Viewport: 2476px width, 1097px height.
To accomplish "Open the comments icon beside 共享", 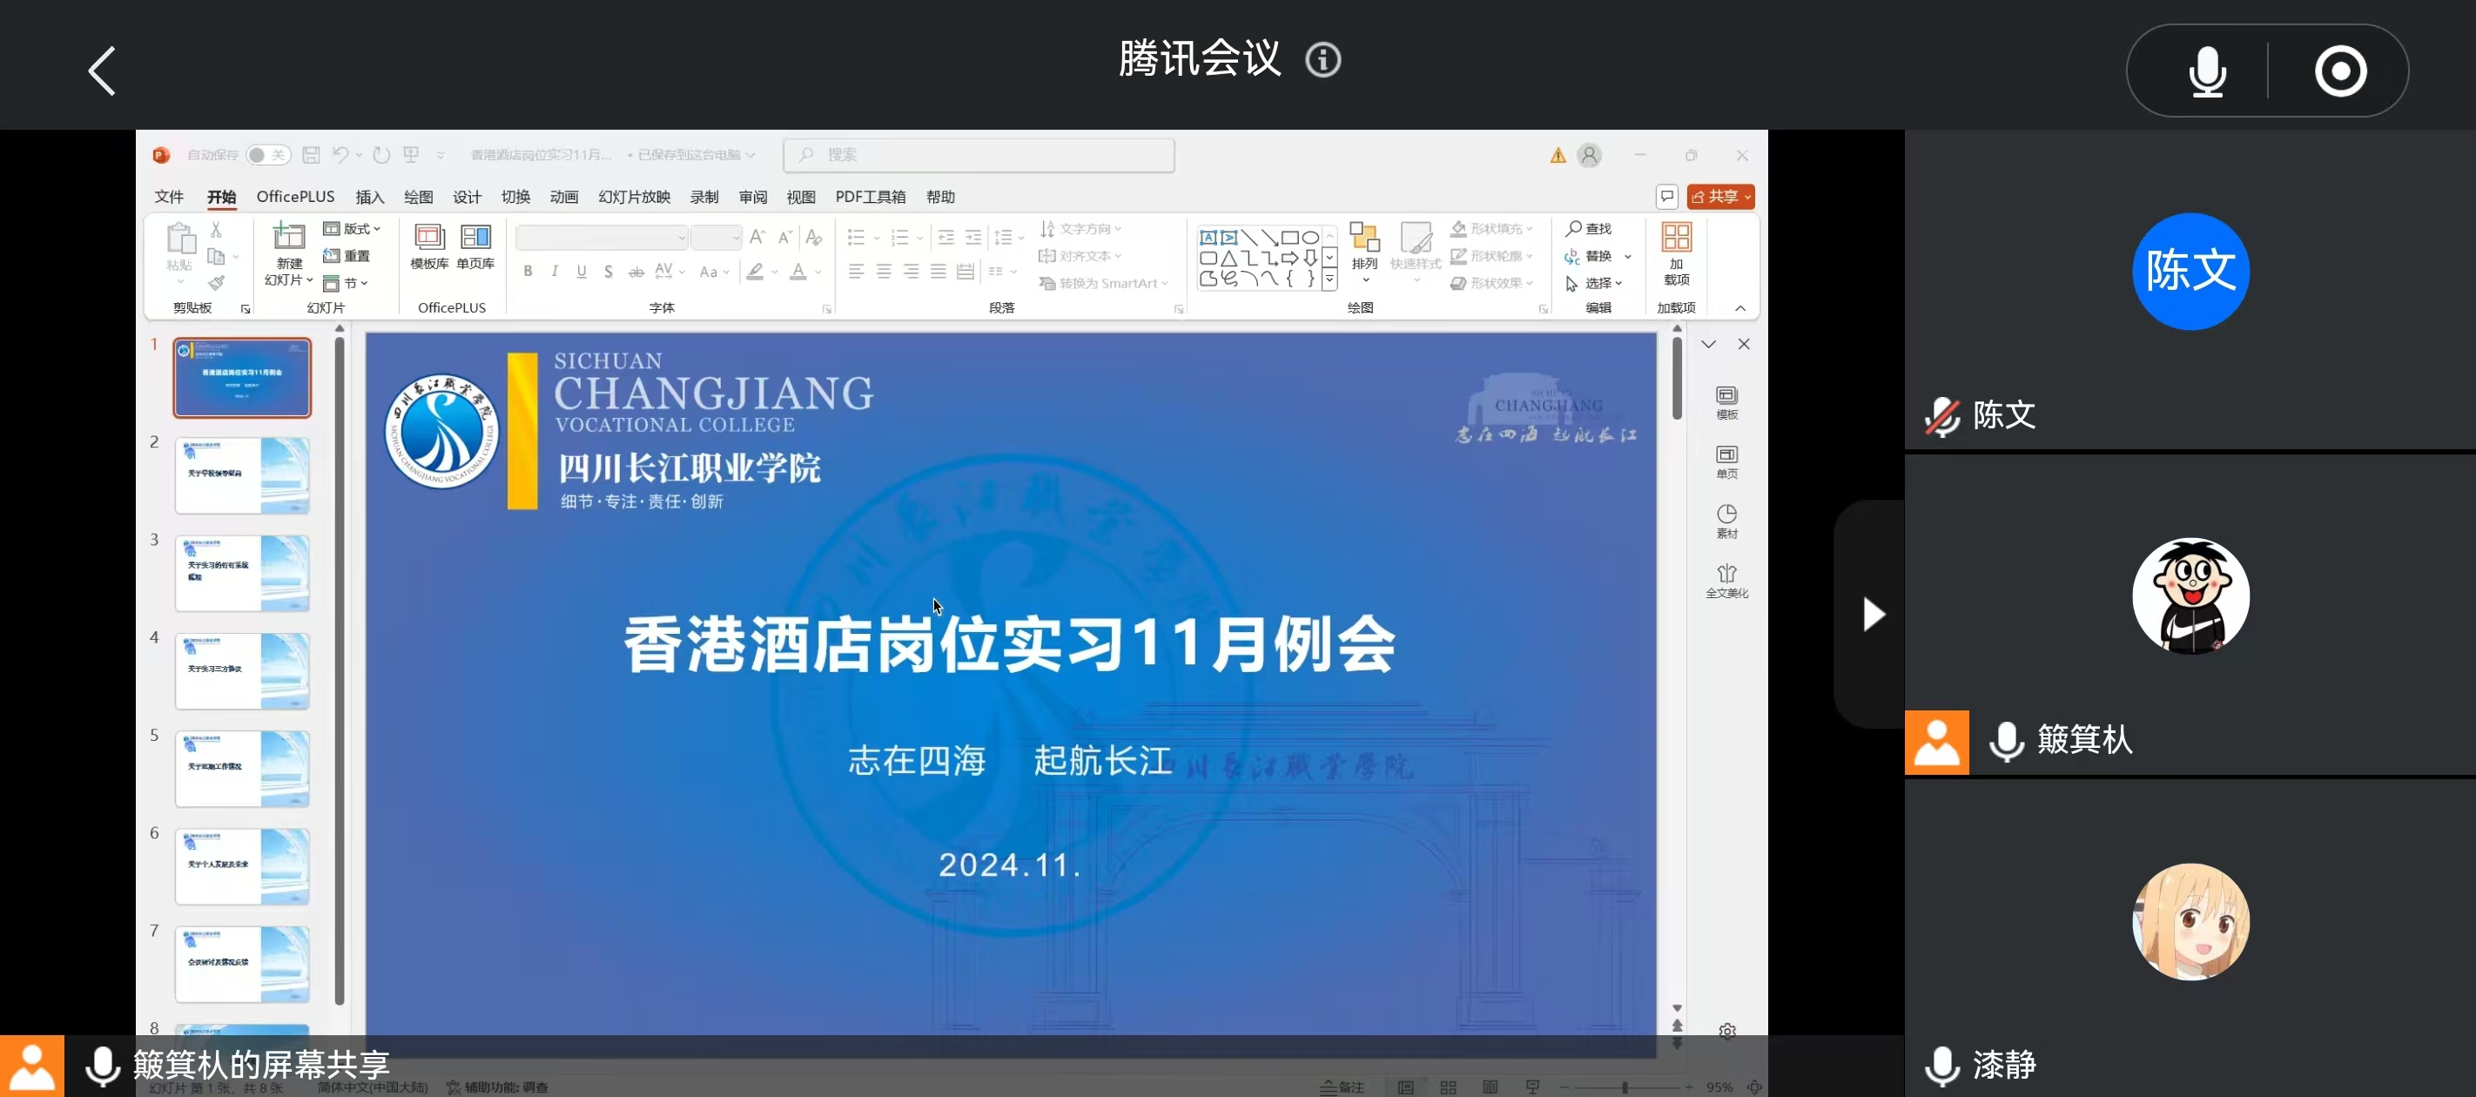I will pyautogui.click(x=1666, y=197).
